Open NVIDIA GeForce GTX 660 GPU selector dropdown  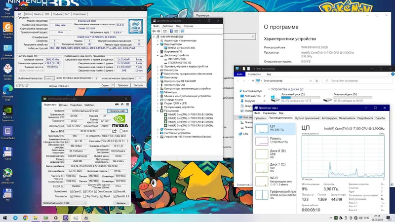65,203
